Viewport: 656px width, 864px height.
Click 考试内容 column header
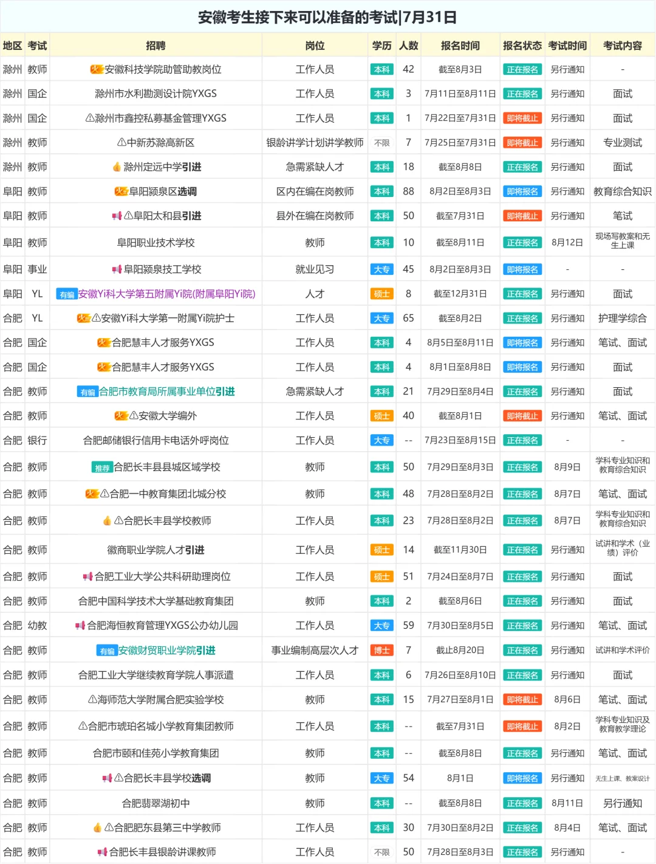[623, 46]
